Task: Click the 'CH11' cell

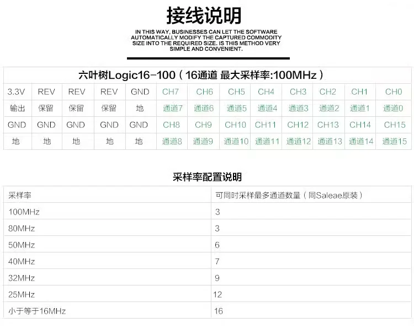Action: [x=266, y=125]
